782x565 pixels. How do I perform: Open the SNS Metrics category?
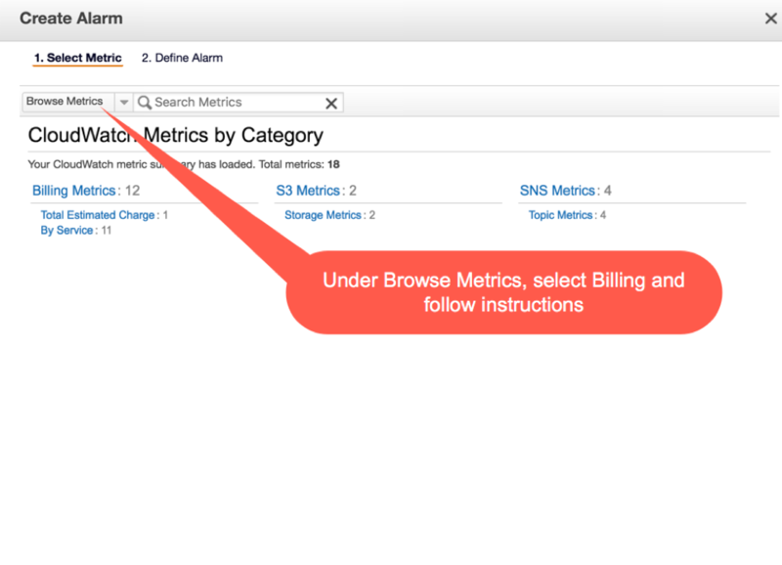[x=557, y=191]
